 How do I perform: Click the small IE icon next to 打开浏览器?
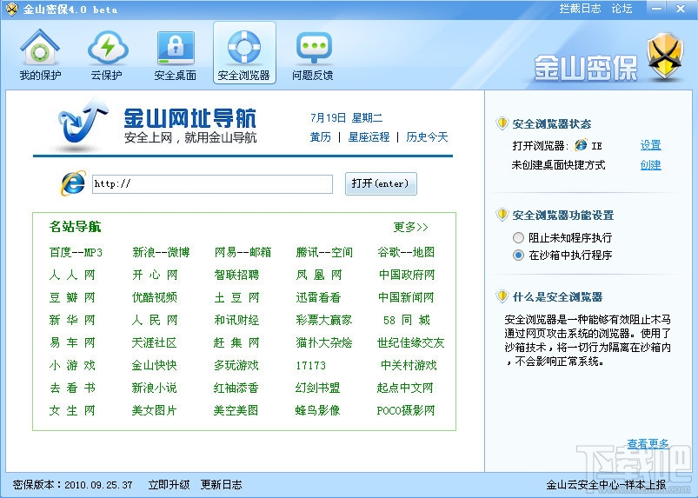581,145
